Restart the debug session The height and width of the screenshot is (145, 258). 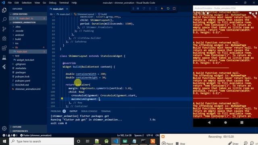[x=168, y=8]
